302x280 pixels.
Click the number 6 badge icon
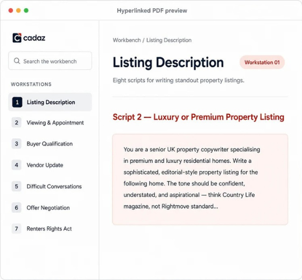17,208
